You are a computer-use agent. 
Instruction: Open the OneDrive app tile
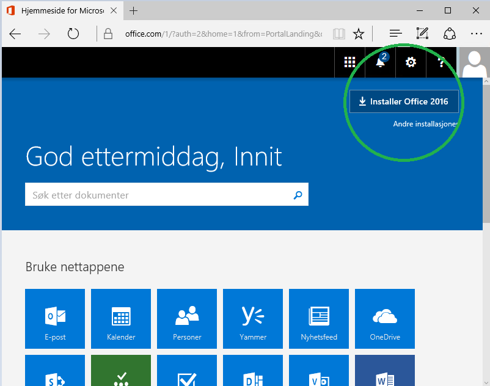(x=385, y=319)
